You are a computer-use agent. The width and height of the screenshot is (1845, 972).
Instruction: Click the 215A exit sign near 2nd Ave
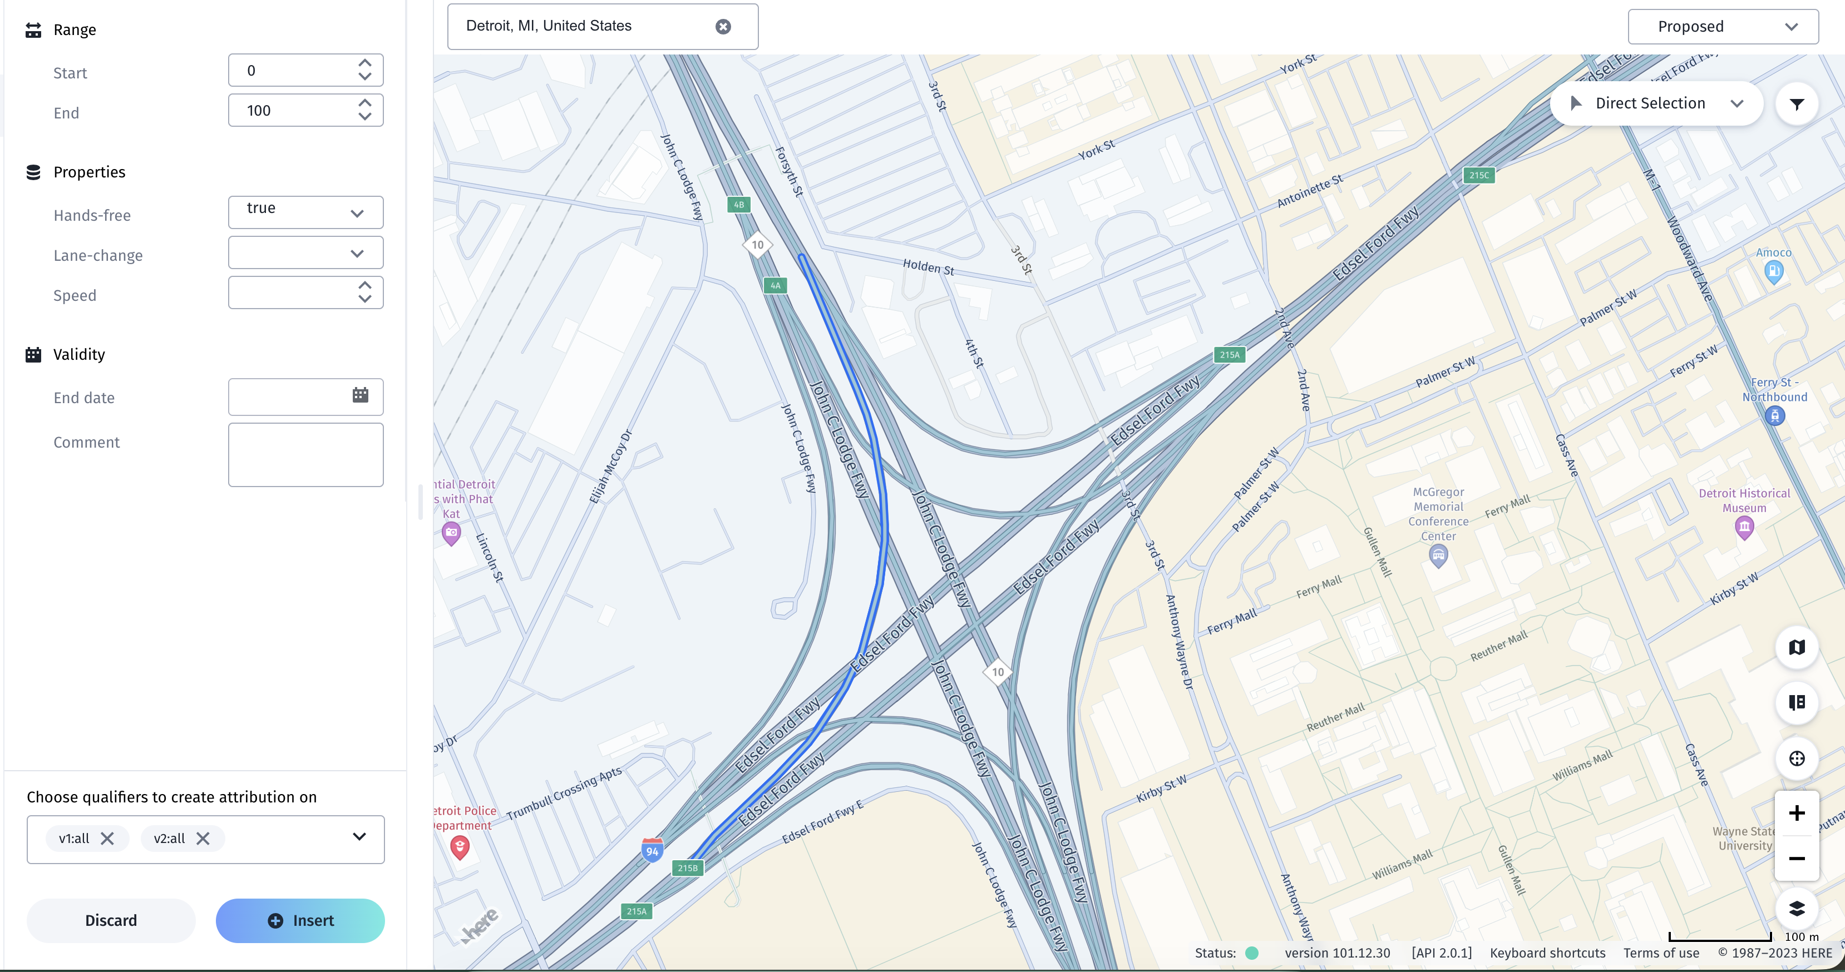point(1229,354)
